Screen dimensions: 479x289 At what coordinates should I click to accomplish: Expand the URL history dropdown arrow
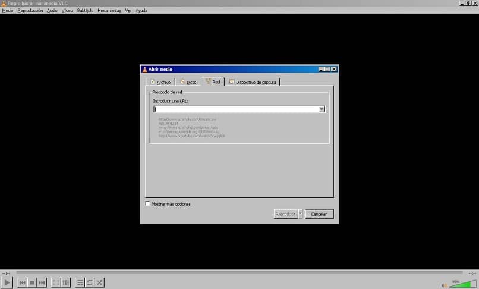pos(322,109)
